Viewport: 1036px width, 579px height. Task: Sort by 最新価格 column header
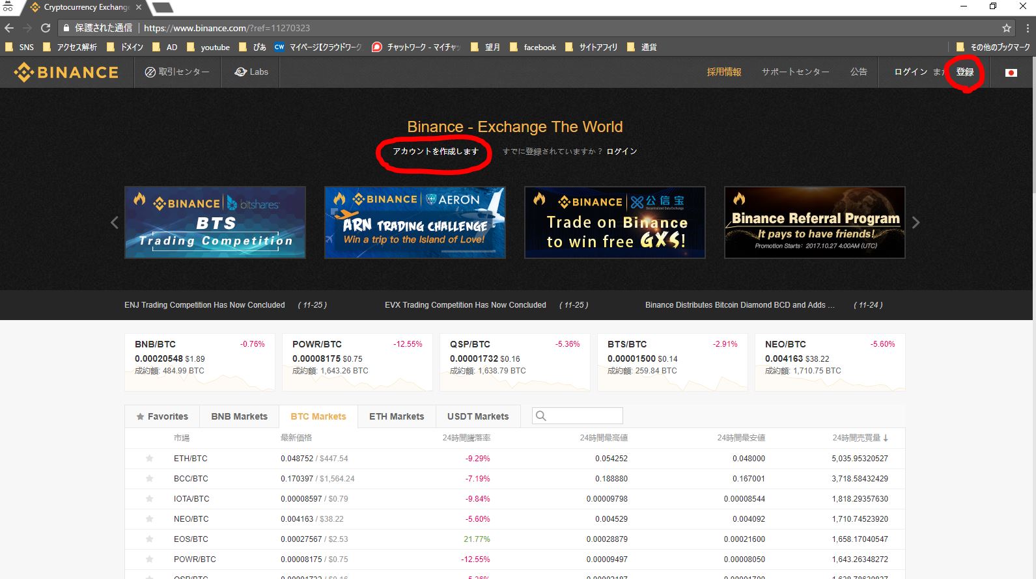point(296,438)
